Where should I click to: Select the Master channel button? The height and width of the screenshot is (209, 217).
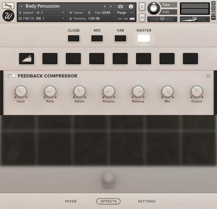point(144,38)
